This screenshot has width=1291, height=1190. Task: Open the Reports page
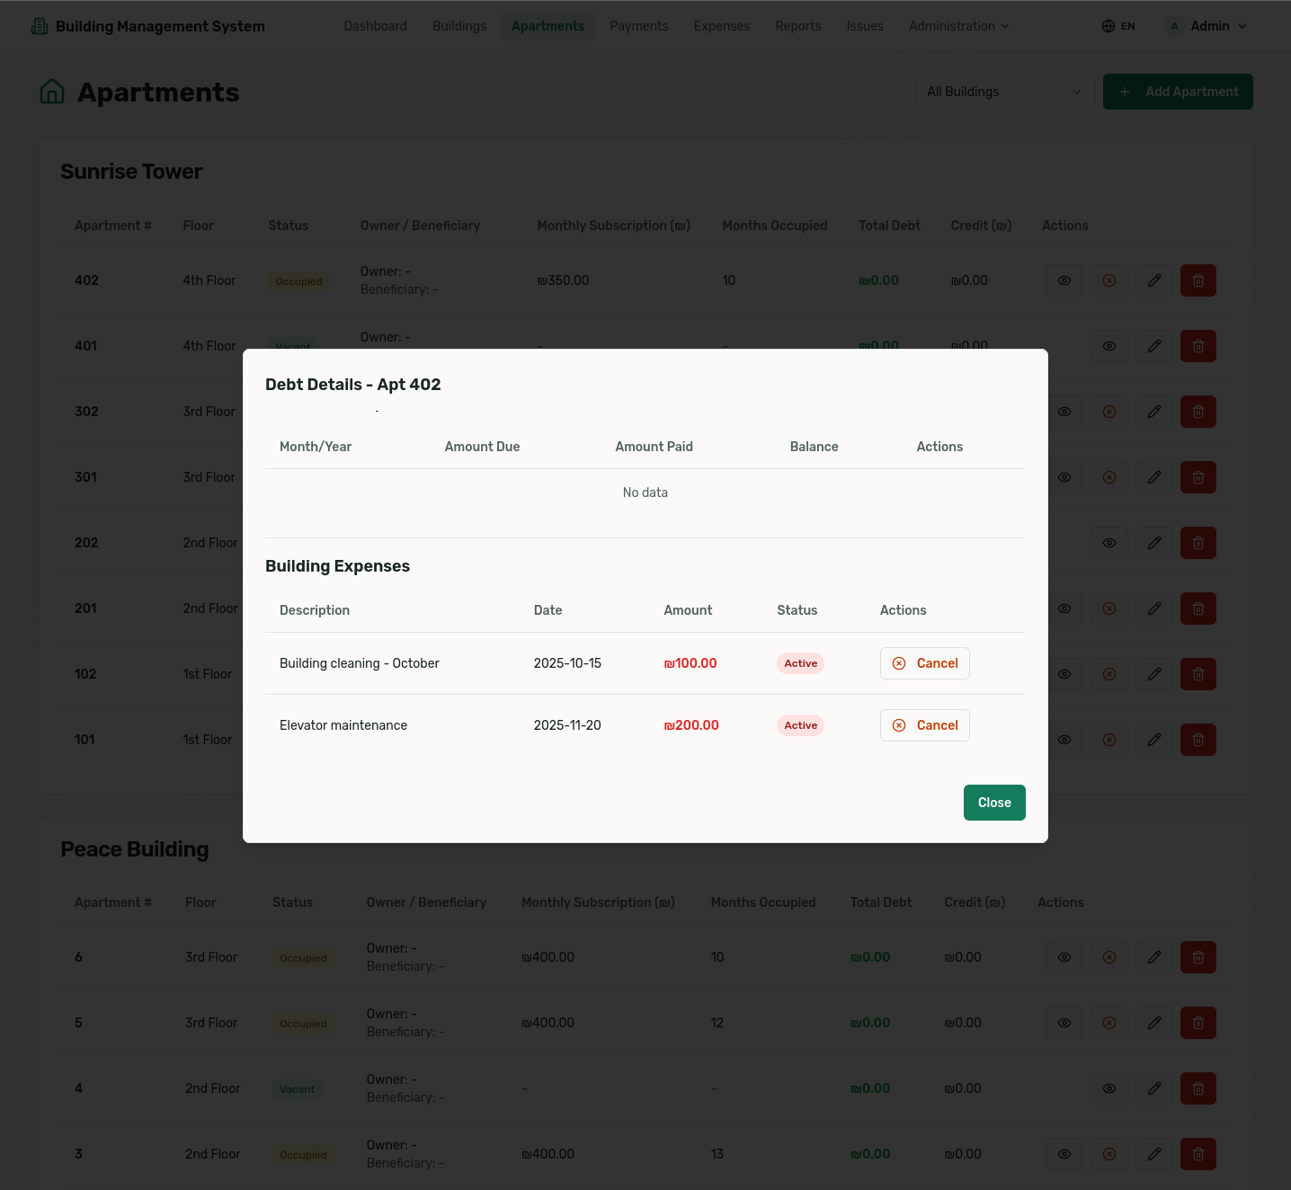click(x=797, y=26)
